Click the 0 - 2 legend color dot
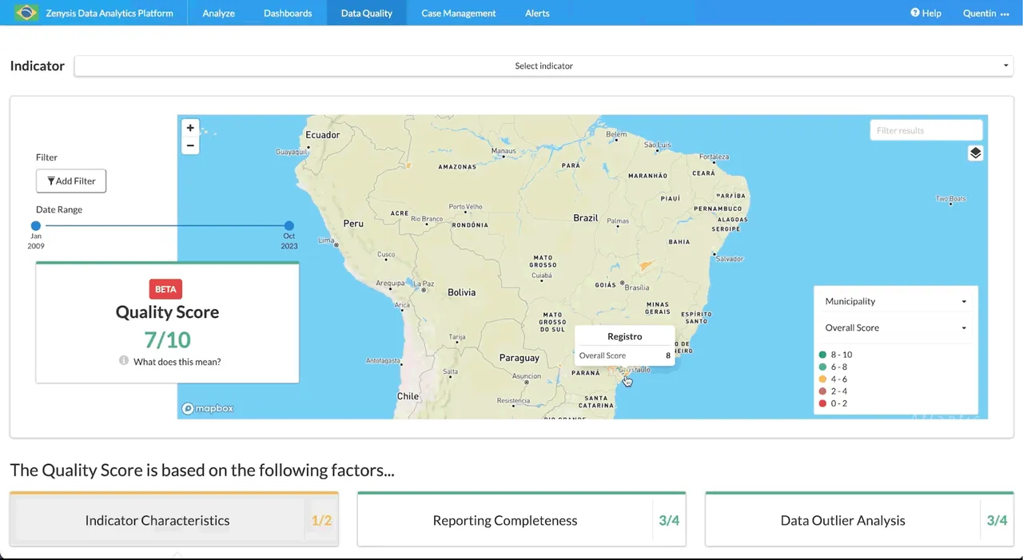The image size is (1023, 560). pos(822,403)
